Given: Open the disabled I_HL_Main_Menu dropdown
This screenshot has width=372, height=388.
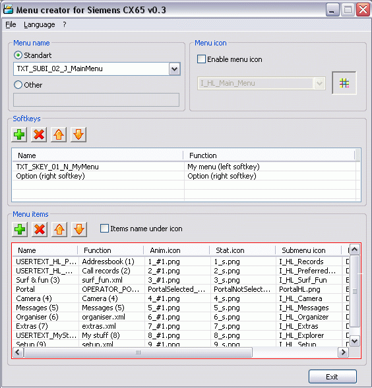Looking at the screenshot, I should pos(319,84).
